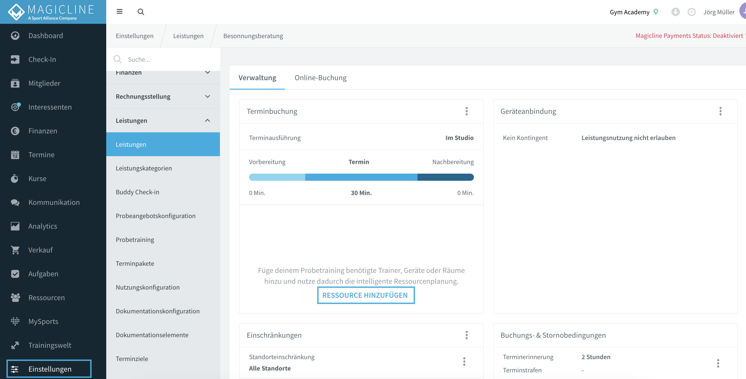The height and width of the screenshot is (379, 746).
Task: Open Nutzungskonfiguration settings entry
Action: [163, 287]
